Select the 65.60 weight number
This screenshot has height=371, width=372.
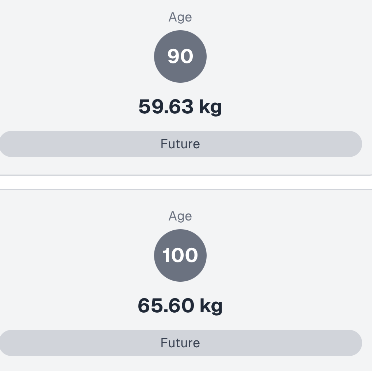pyautogui.click(x=166, y=306)
